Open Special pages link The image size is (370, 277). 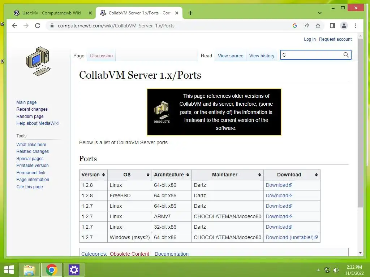click(30, 159)
